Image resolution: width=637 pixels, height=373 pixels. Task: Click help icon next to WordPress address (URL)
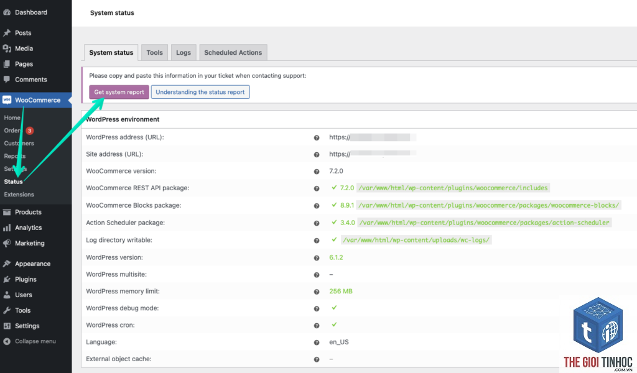coord(317,137)
